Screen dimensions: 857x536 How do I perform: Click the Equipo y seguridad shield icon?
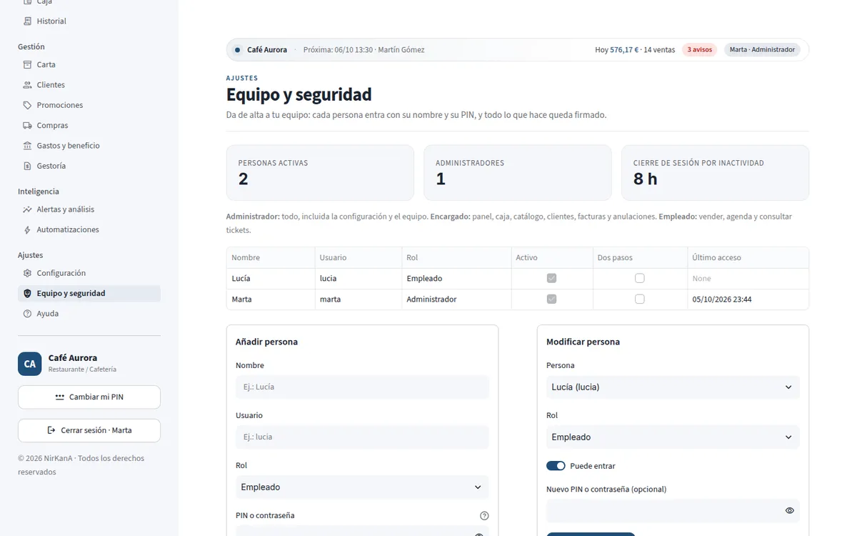coord(27,294)
